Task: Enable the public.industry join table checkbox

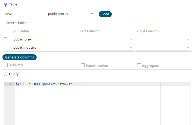Action: click(6, 48)
